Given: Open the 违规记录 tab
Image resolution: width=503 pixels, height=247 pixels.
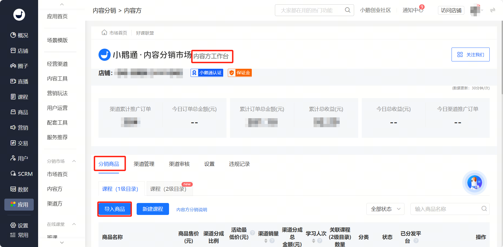Looking at the screenshot, I should [x=240, y=164].
